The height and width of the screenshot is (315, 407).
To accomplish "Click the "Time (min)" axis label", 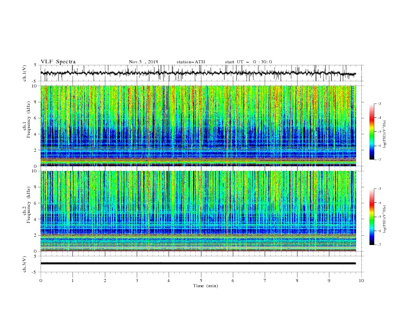I will (x=206, y=286).
